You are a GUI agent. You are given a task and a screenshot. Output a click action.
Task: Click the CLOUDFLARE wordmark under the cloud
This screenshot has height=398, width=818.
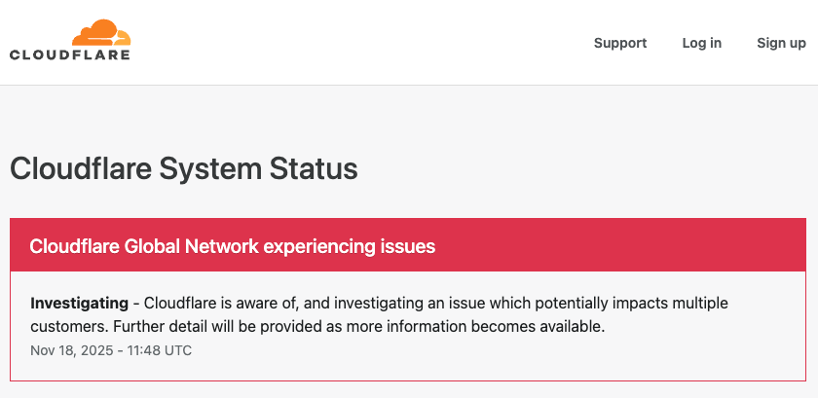69,55
